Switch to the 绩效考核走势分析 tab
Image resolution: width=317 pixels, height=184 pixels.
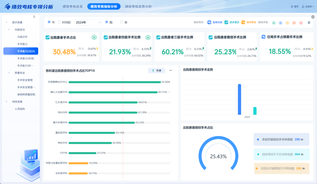[x=138, y=7]
